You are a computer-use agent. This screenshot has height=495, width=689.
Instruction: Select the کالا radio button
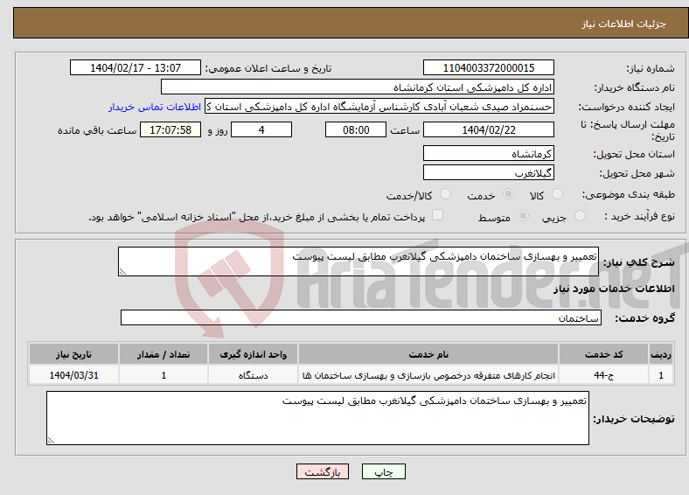557,194
